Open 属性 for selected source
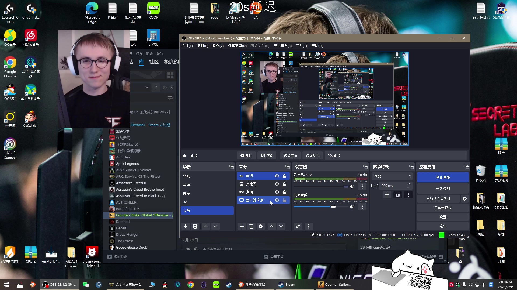Viewport: 517px width, 290px height. point(246,155)
